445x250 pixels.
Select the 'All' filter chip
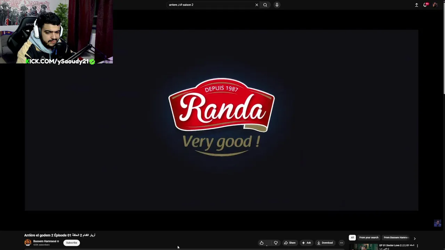pyautogui.click(x=352, y=237)
